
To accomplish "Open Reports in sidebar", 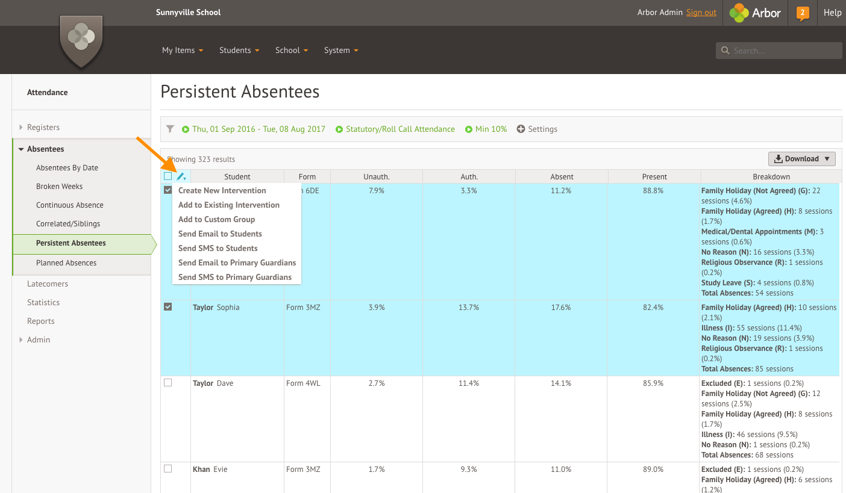I will click(41, 321).
